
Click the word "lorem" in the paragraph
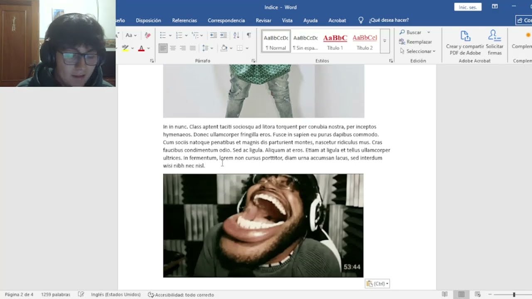click(x=226, y=158)
